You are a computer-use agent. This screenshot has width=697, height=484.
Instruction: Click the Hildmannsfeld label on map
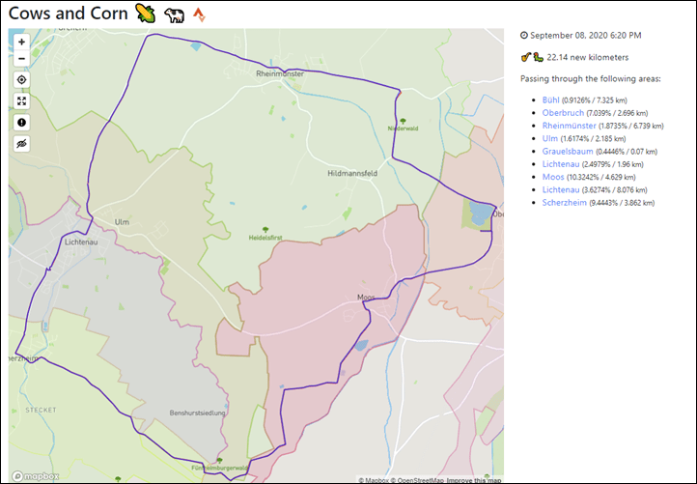(x=352, y=174)
